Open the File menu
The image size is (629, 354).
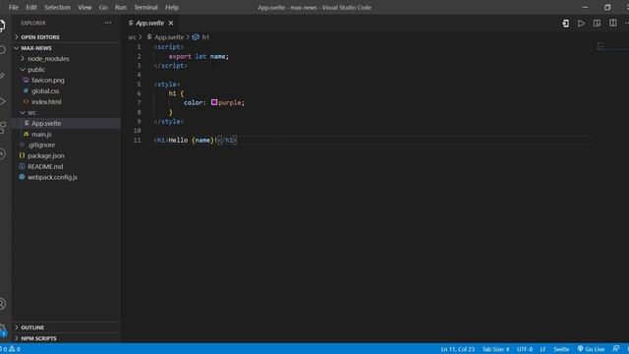(x=13, y=7)
